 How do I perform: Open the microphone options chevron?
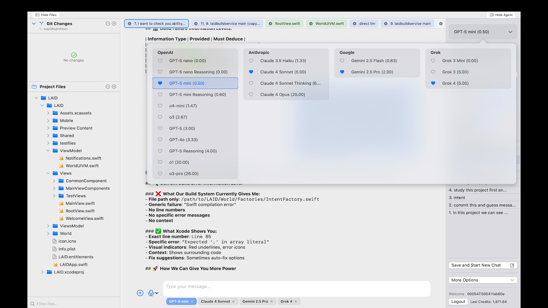[157, 293]
